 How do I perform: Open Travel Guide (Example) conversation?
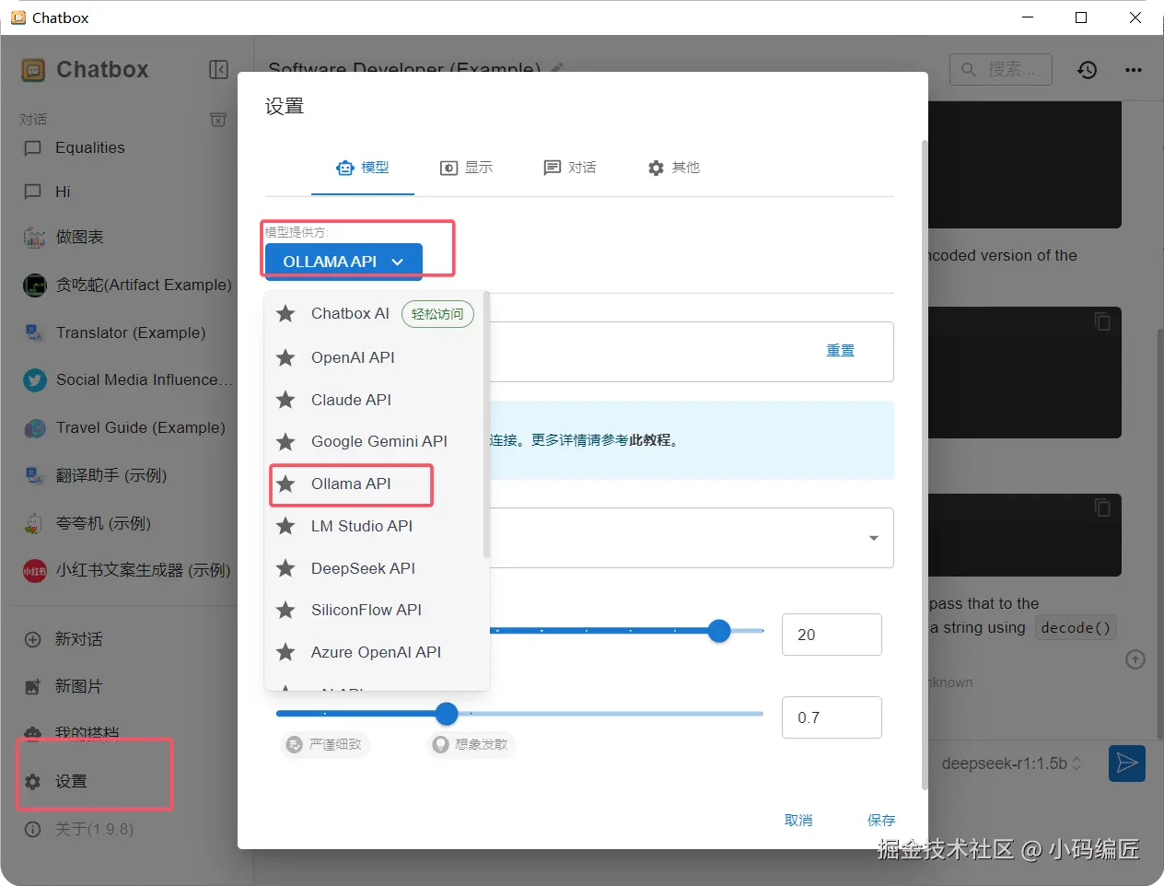point(127,427)
